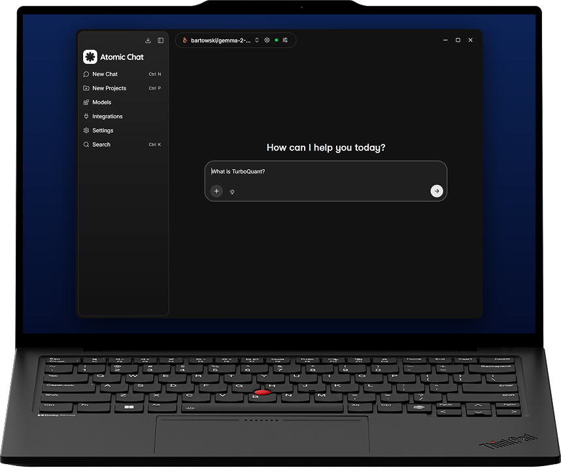561x472 pixels.
Task: Open Integrations in the sidebar
Action: 122,116
